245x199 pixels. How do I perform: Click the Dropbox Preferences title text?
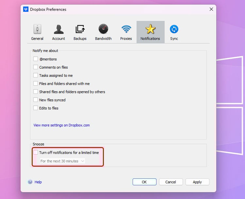[48, 9]
